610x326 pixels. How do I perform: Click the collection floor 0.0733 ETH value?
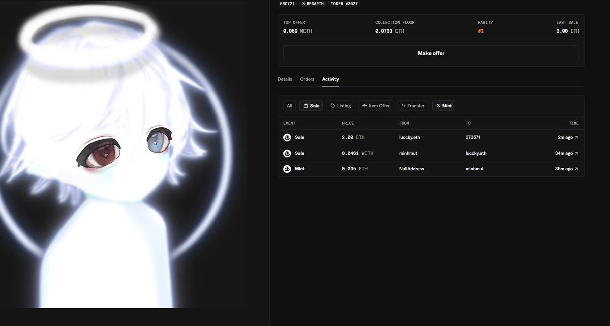point(389,31)
